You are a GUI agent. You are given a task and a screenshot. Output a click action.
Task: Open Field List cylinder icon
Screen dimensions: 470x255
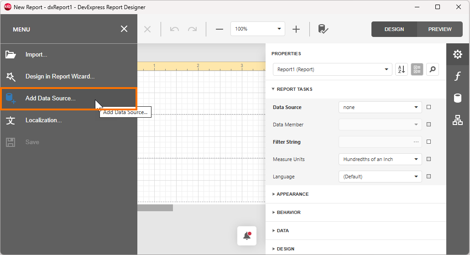click(457, 98)
